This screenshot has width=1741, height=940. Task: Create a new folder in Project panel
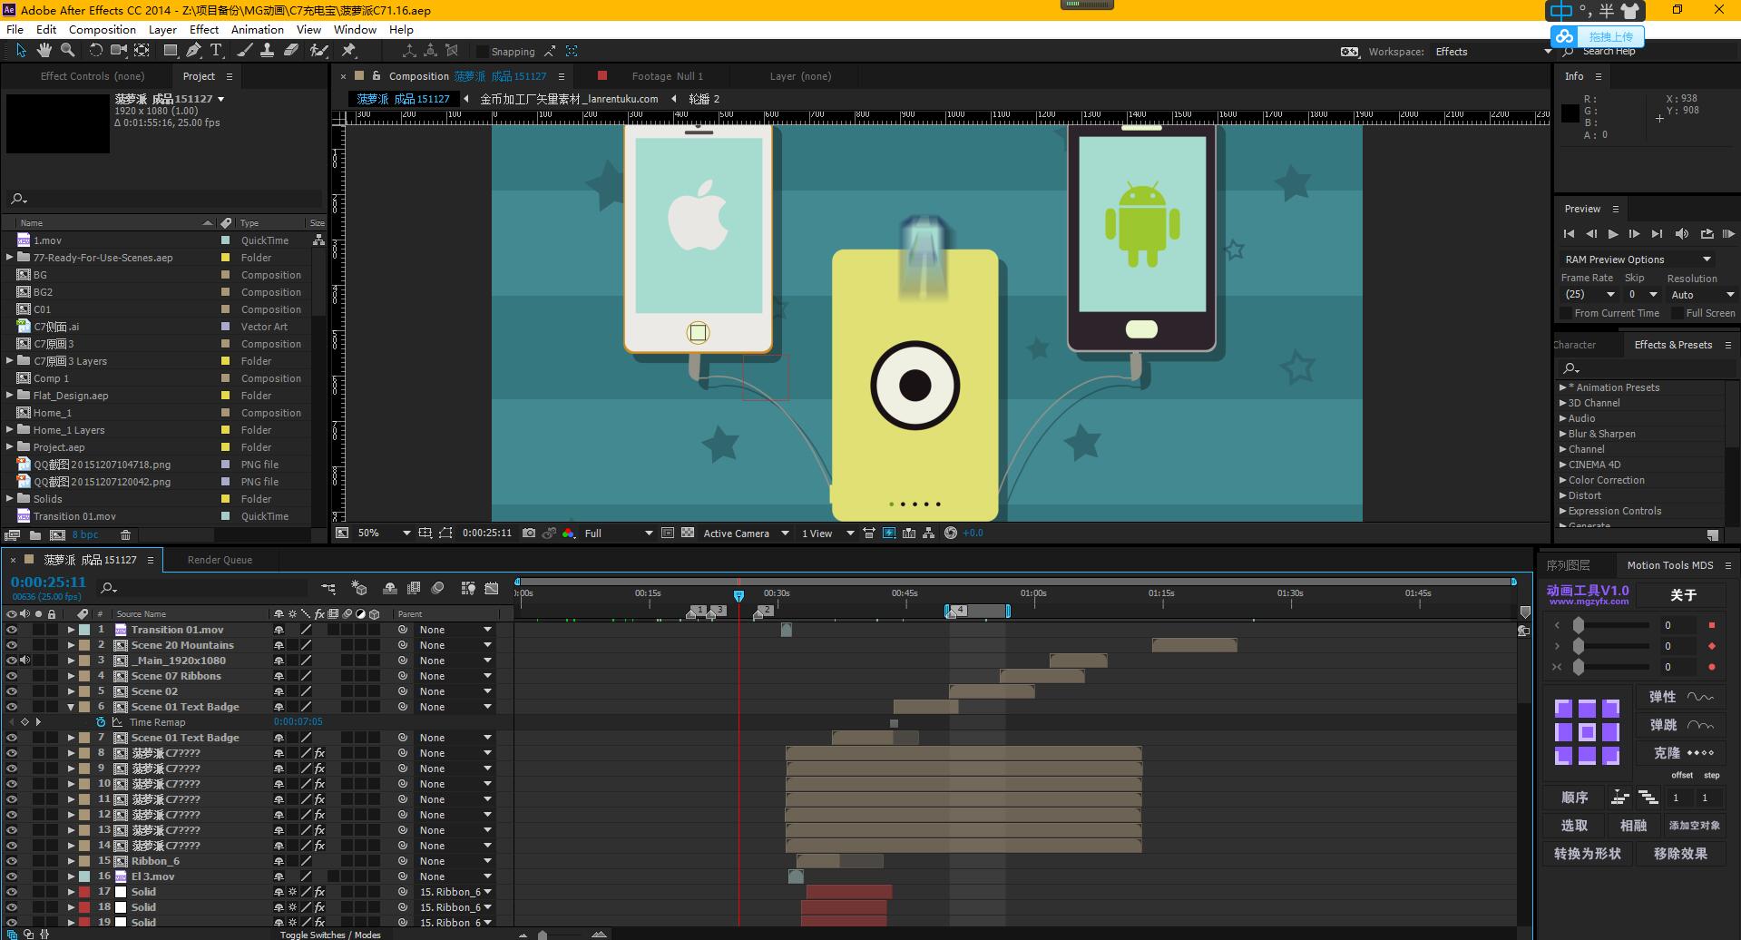pyautogui.click(x=34, y=535)
